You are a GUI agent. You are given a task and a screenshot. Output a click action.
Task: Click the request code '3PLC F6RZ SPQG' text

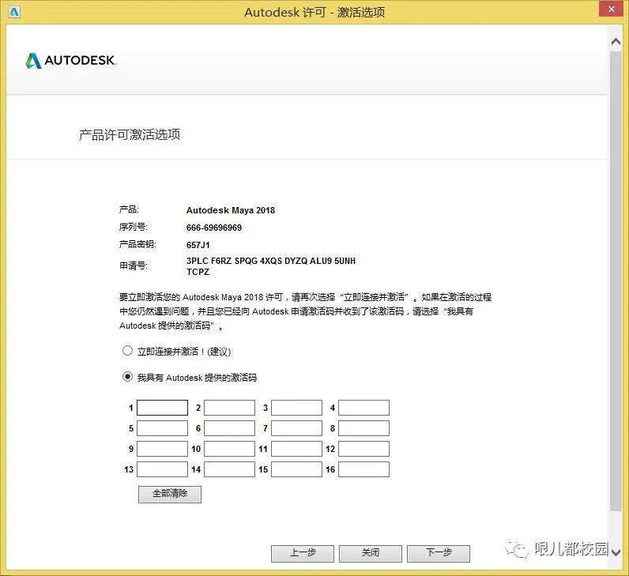click(222, 261)
